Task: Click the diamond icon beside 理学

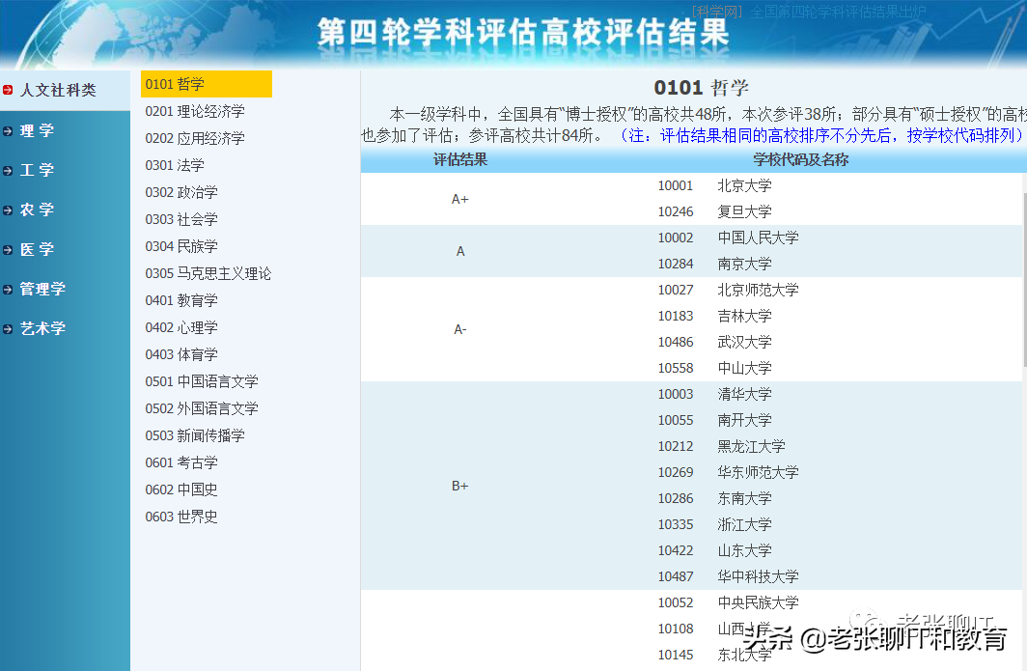Action: pos(10,129)
